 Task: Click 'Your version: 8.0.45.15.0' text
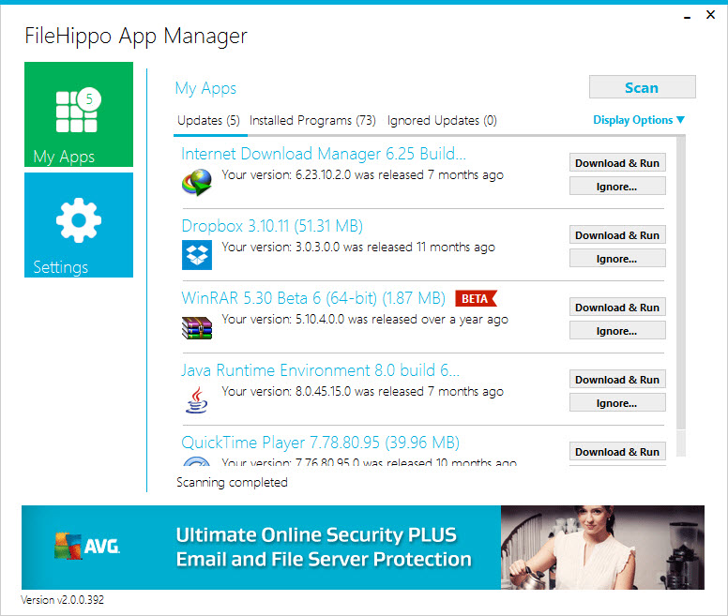coord(363,392)
